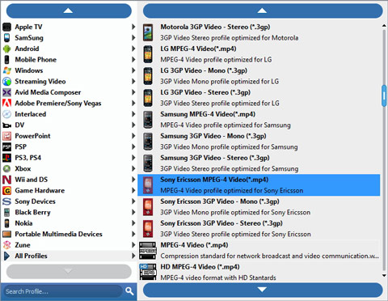Screen dimensions: 388x301
Task: Select Samsung 3GP Video - Stereo profile
Action: pyautogui.click(x=259, y=163)
